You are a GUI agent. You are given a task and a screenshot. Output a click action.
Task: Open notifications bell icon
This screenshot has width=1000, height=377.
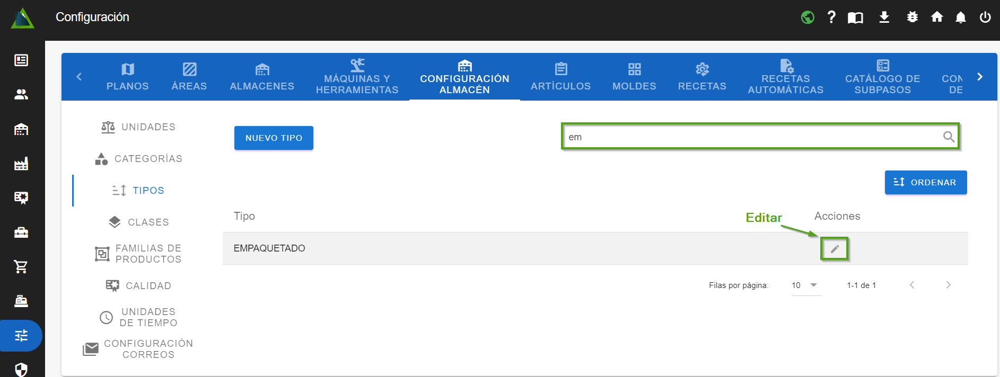coord(960,17)
